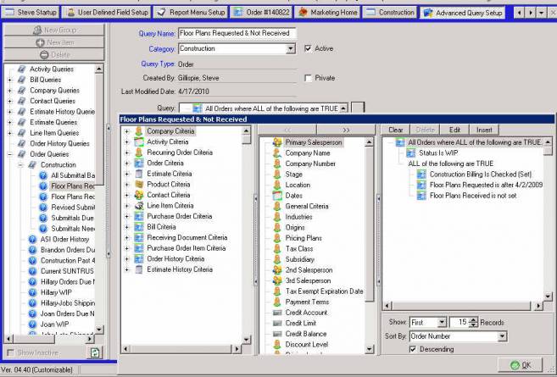The width and height of the screenshot is (557, 377).
Task: Click the Primary Salesperson icon
Action: click(x=277, y=142)
